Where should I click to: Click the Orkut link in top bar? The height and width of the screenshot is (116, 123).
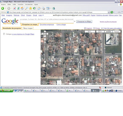pos(23,15)
